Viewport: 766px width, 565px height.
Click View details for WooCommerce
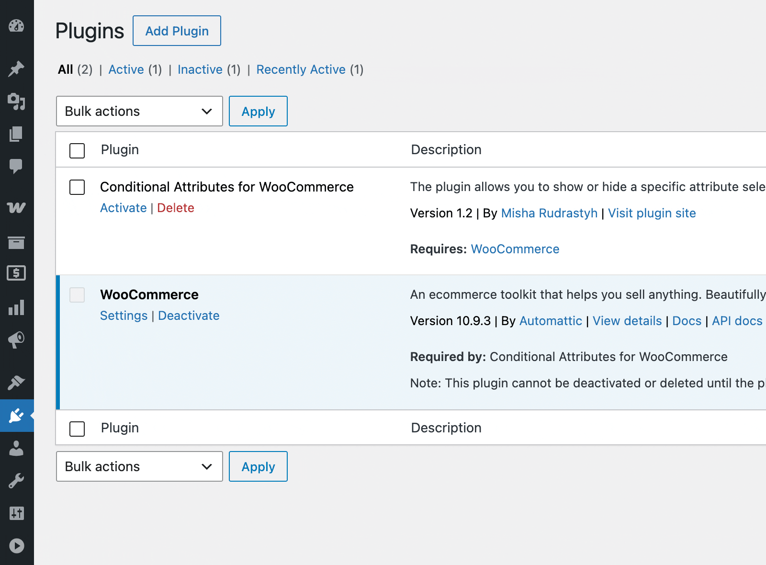[627, 321]
